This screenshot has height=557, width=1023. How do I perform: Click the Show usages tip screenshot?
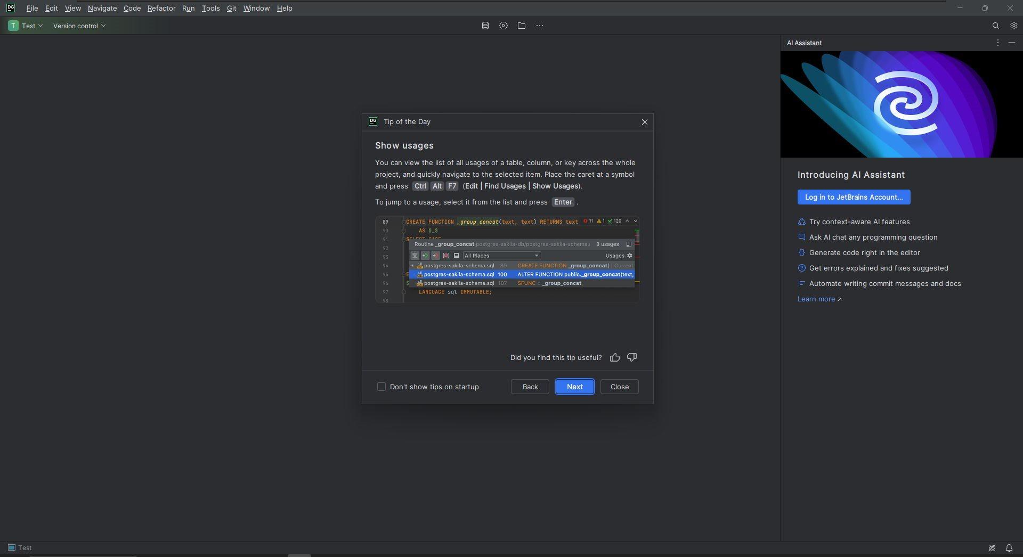pyautogui.click(x=507, y=259)
